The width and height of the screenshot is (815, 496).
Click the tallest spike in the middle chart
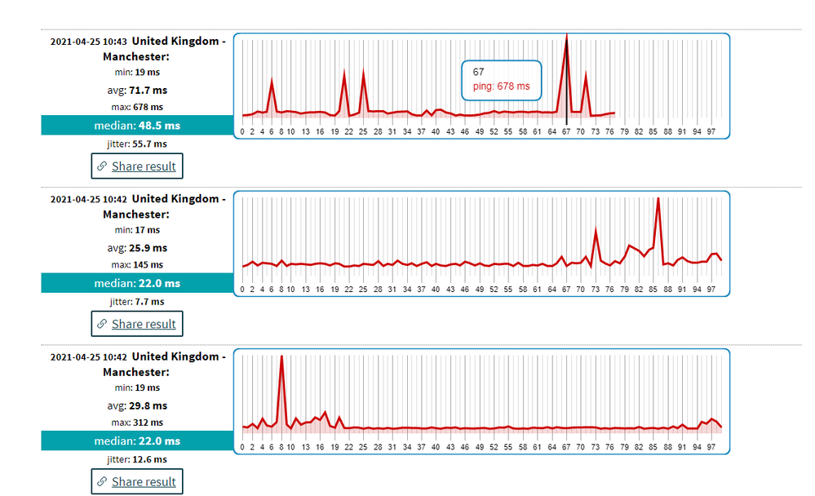(658, 200)
